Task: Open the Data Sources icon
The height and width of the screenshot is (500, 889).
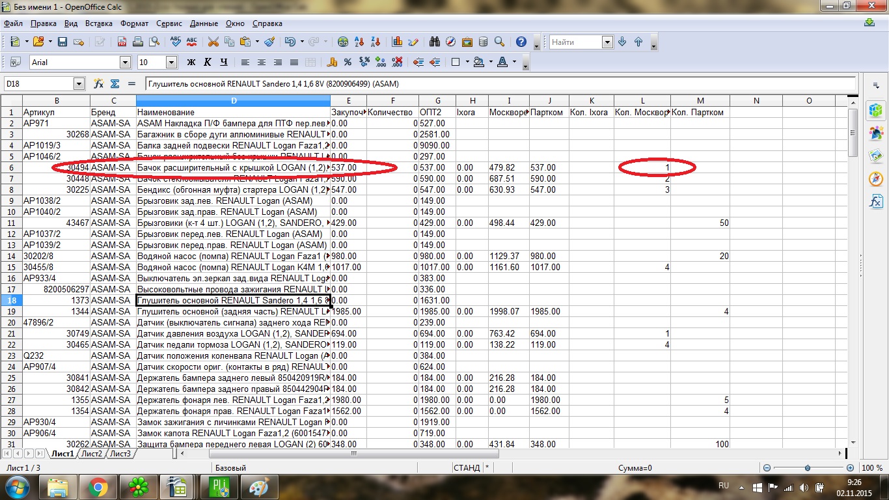Action: coord(484,42)
